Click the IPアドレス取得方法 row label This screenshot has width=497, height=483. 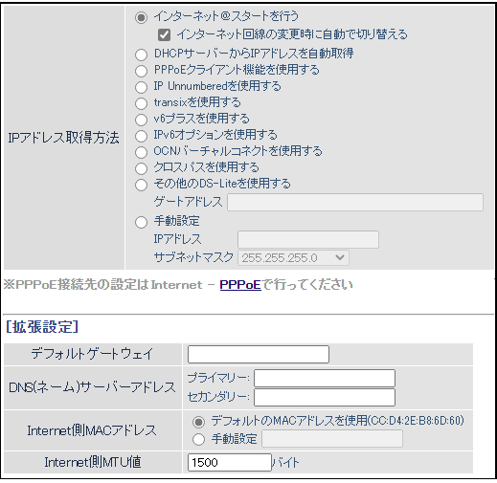(x=63, y=138)
